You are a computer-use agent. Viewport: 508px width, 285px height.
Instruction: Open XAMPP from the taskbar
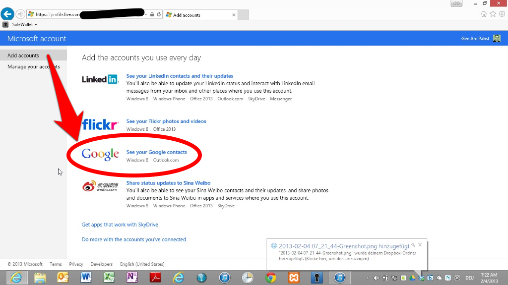point(294,278)
